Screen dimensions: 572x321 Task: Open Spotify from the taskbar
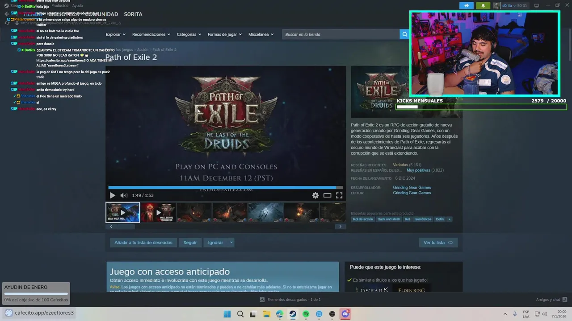[x=306, y=314]
